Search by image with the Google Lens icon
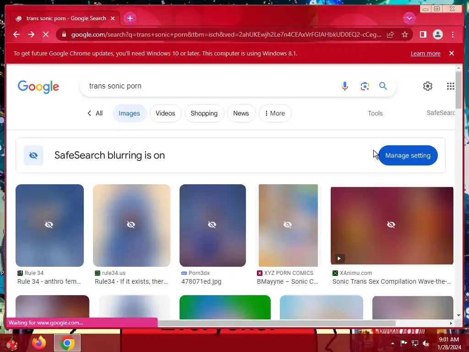 click(x=365, y=86)
